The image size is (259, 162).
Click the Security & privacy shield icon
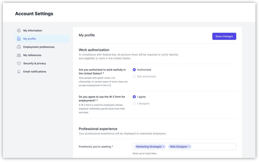click(19, 63)
